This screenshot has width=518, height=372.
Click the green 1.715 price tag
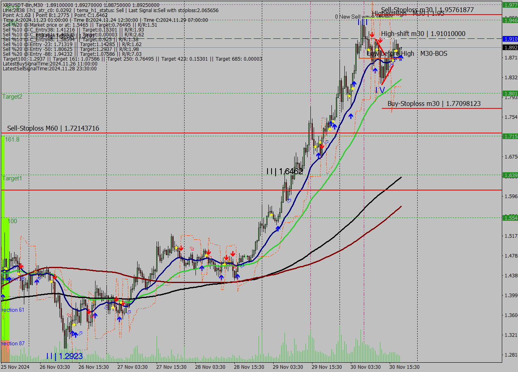(510, 136)
